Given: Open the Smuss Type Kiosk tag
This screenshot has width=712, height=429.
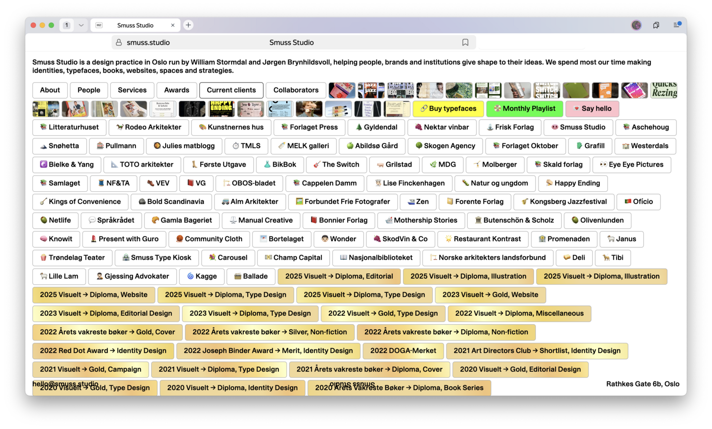Looking at the screenshot, I should tap(157, 257).
